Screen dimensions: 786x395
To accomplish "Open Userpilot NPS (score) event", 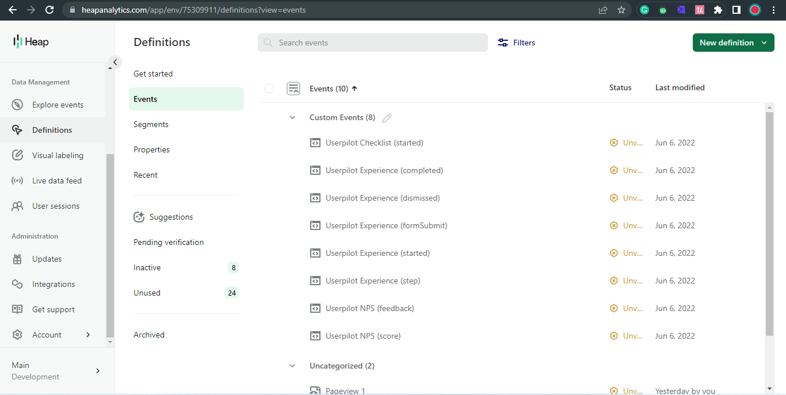I will [363, 336].
